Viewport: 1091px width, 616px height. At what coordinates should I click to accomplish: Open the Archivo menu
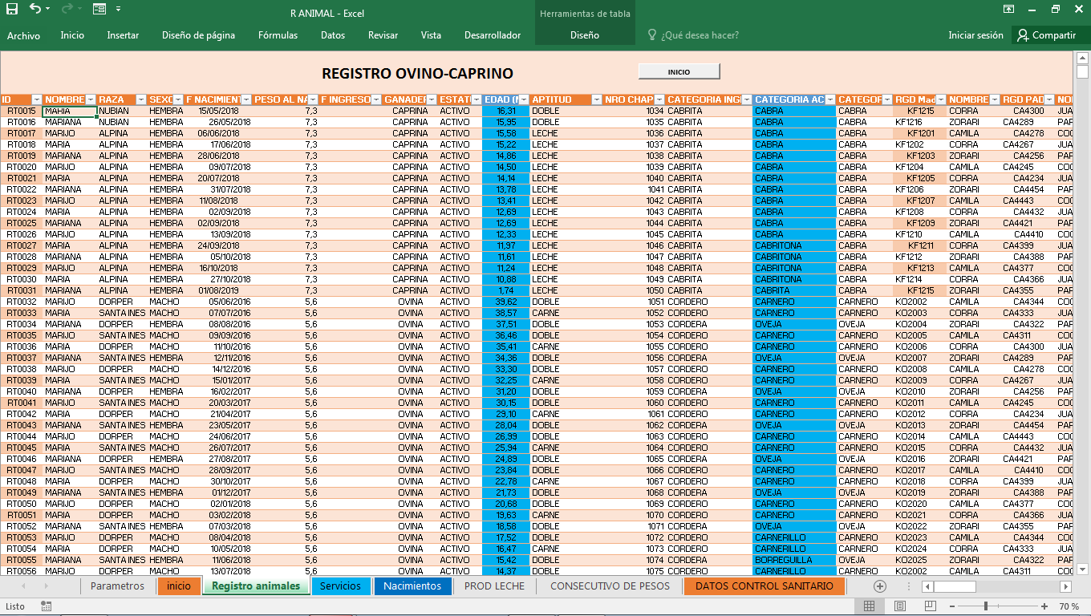(24, 35)
